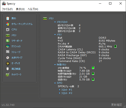The height and width of the screenshot is (108, 126).
Task: Click the メモリ header RAM icon in main panel
Action: tap(45, 18)
